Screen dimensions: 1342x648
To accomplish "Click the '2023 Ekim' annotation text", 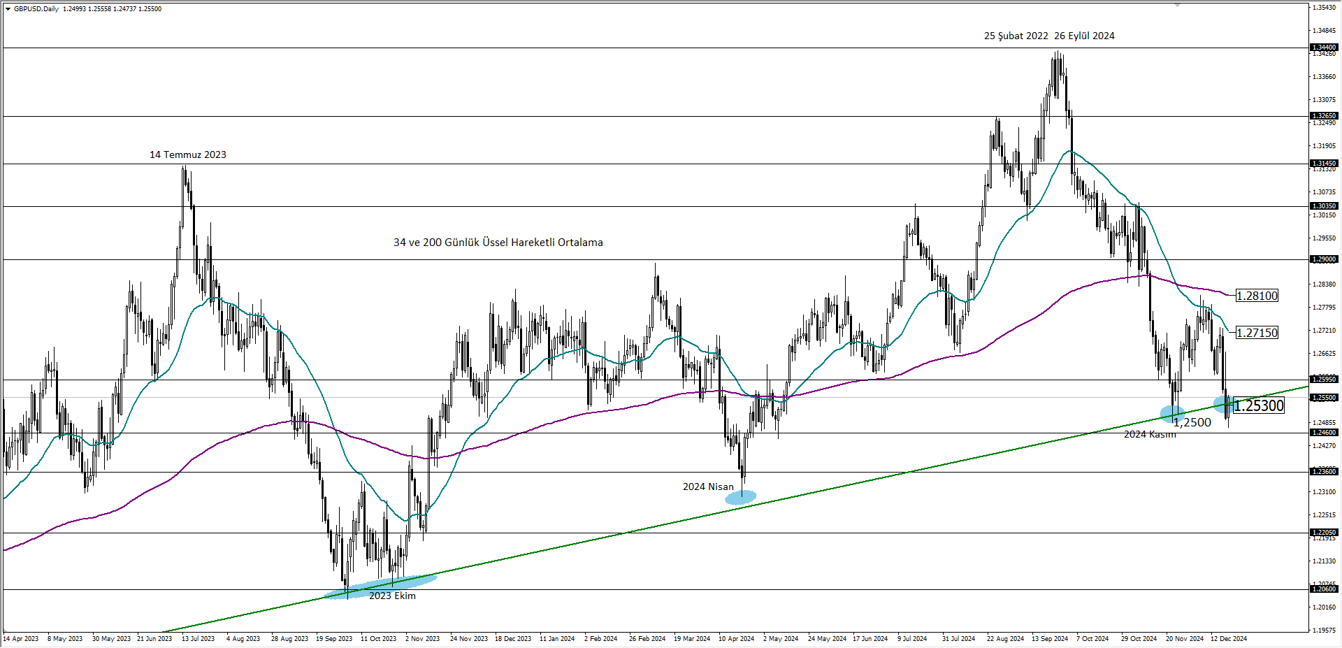I will pos(392,596).
